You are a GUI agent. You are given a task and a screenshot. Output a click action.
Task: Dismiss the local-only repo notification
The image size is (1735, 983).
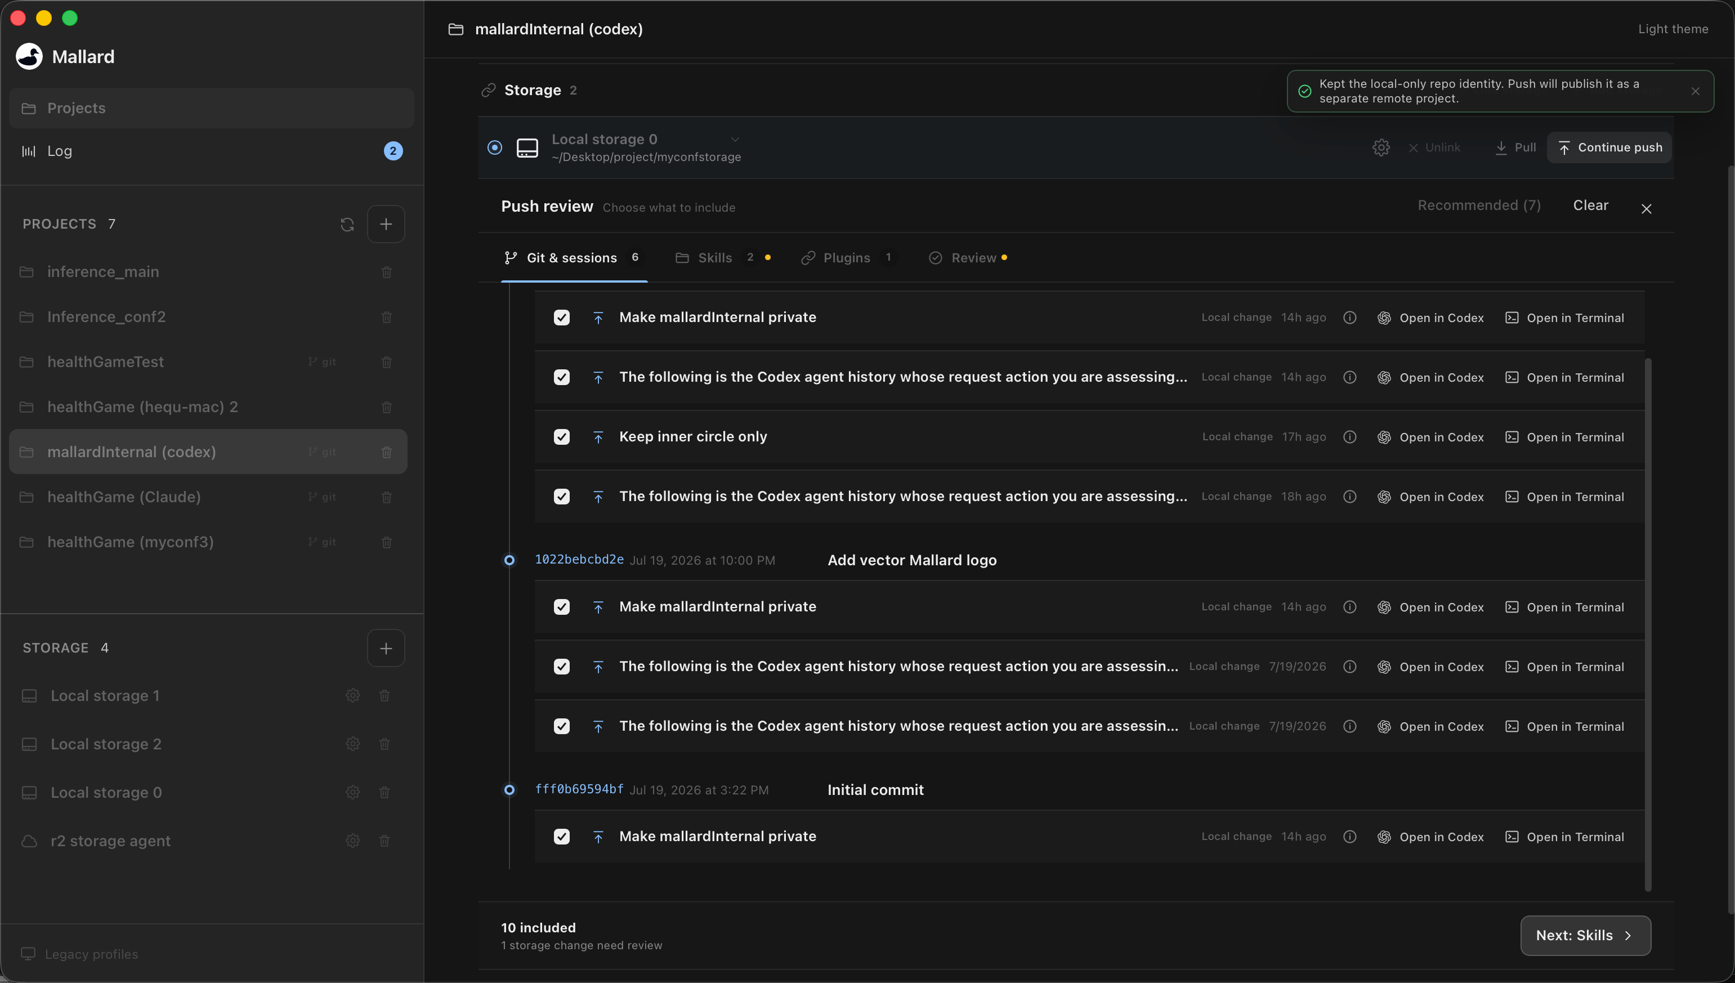pyautogui.click(x=1695, y=91)
